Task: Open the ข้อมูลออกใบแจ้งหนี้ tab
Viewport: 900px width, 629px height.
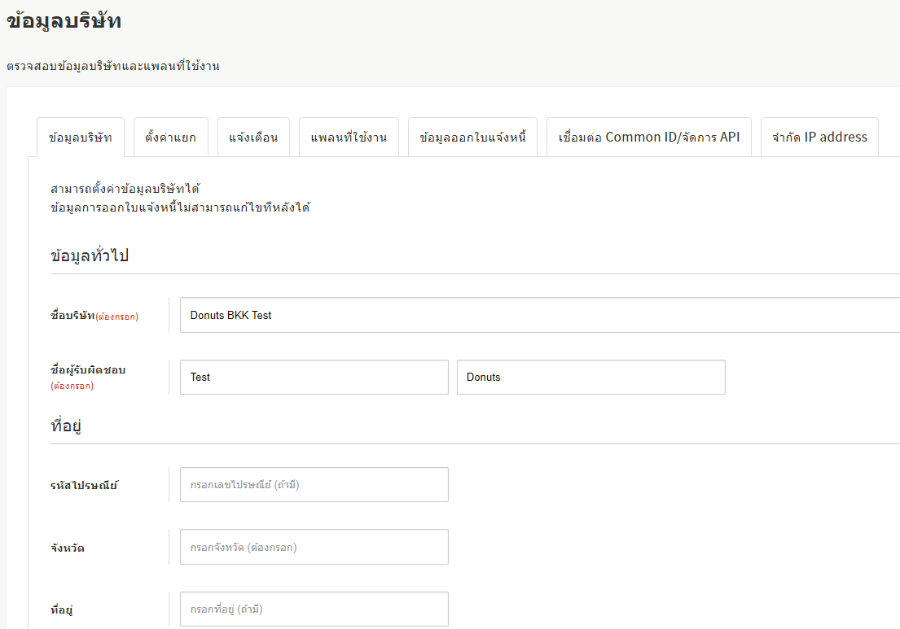Action: [x=472, y=138]
